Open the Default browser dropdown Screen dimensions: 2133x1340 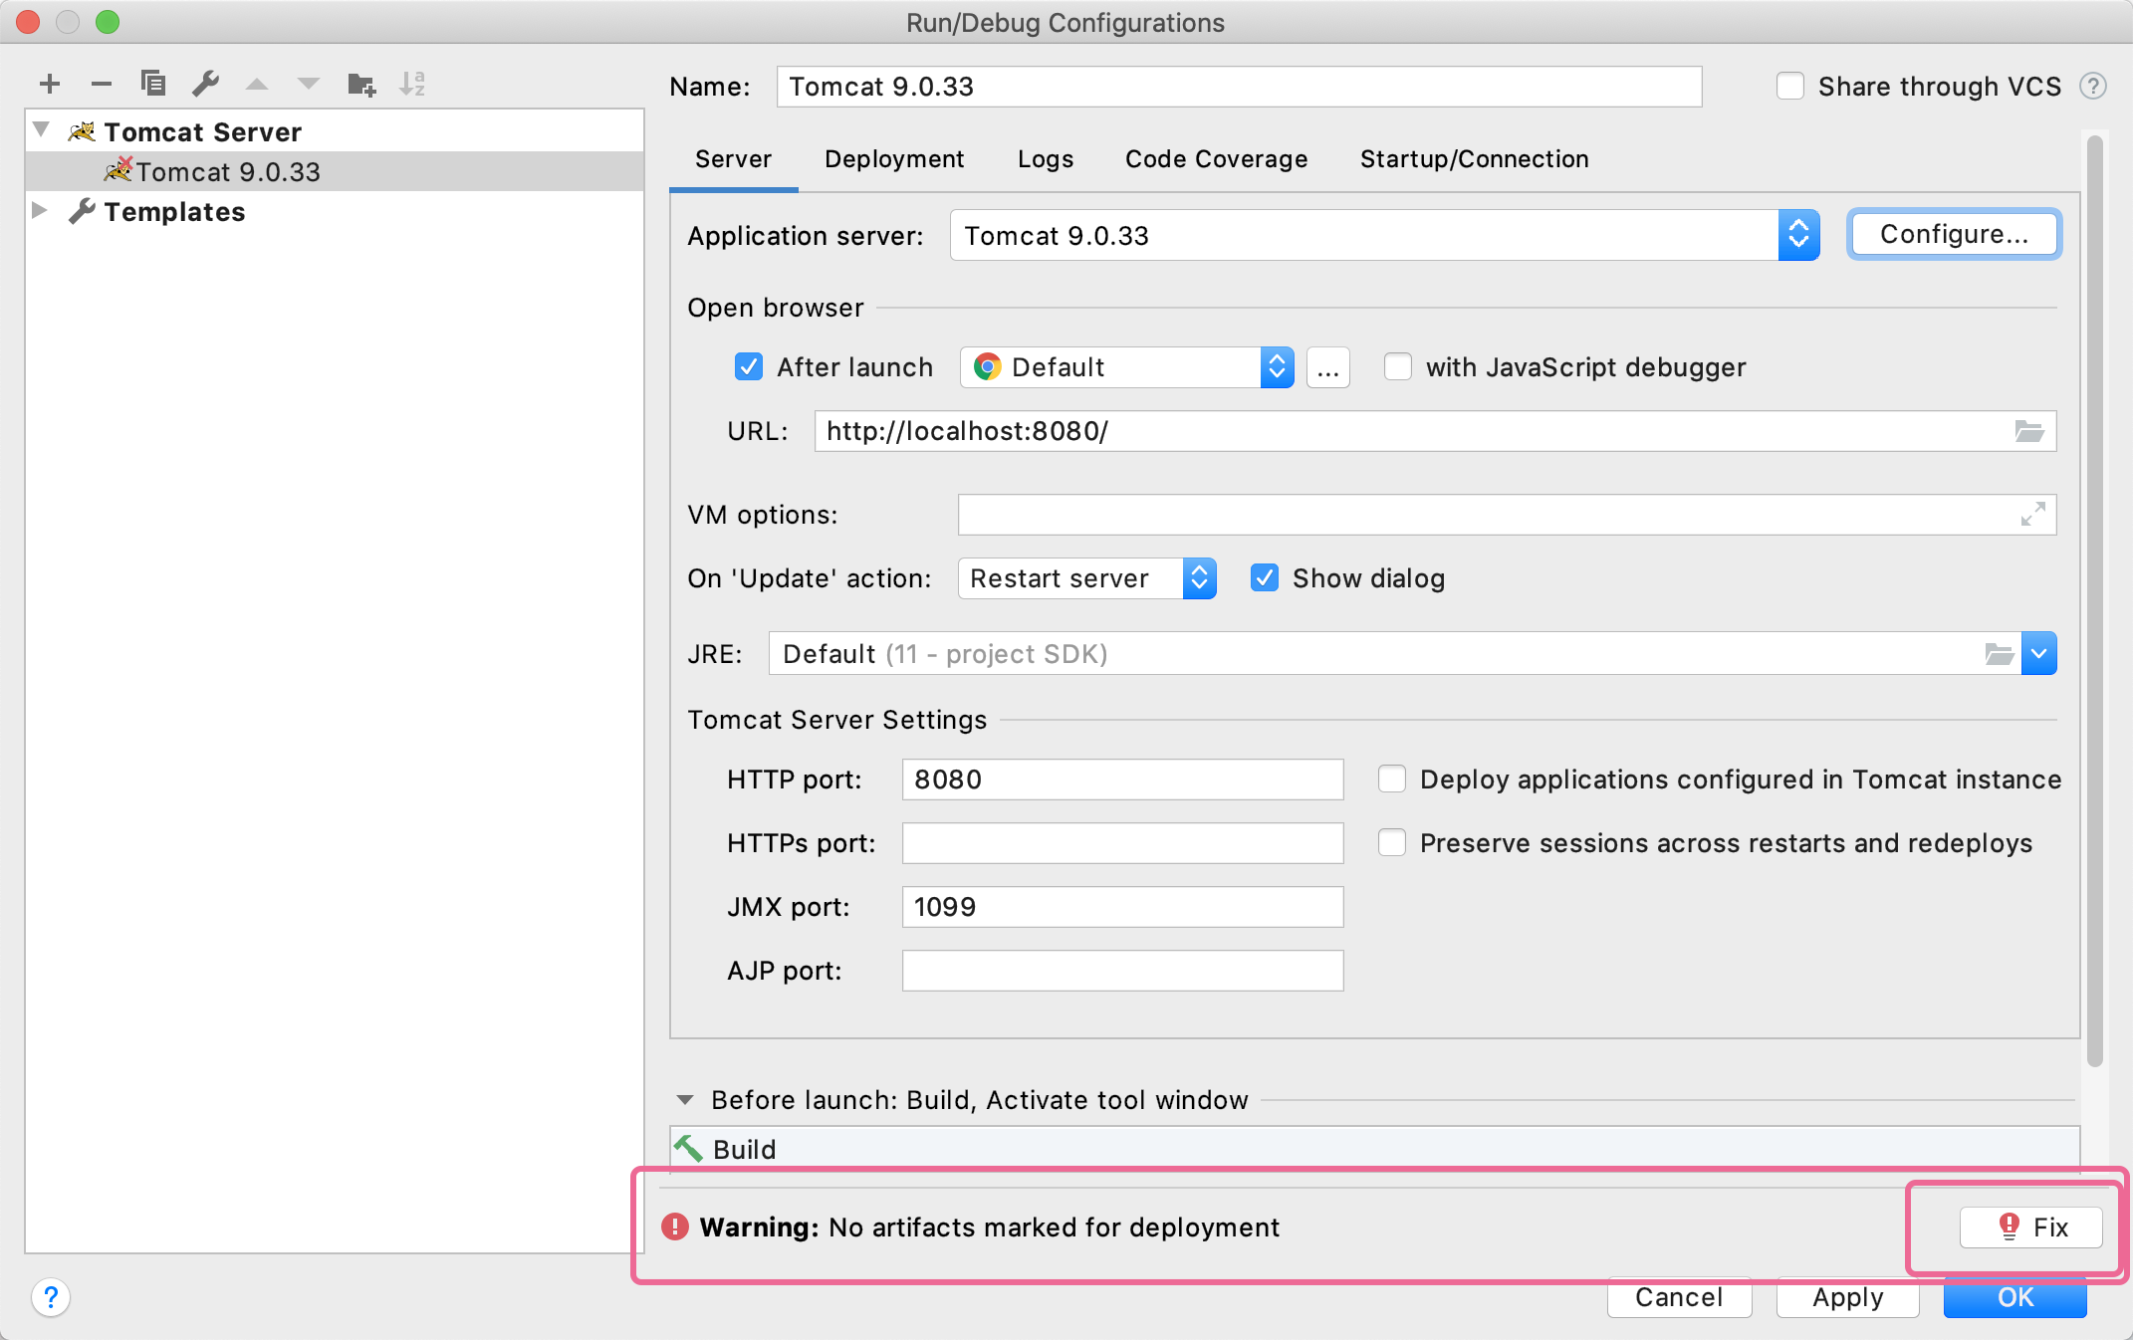1126,367
